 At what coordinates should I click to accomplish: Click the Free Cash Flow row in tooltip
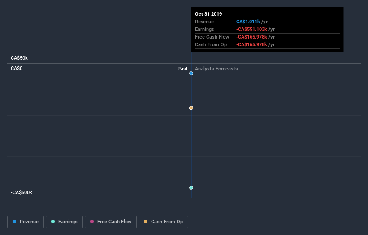pyautogui.click(x=267, y=37)
